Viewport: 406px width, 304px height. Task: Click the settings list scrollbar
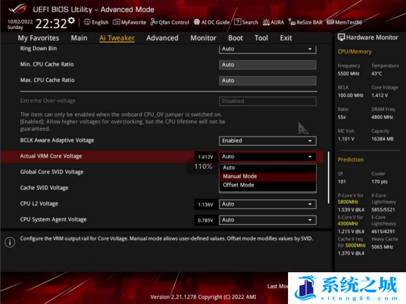(x=328, y=177)
